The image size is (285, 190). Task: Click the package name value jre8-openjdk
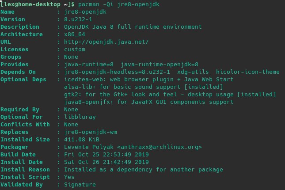coord(85,12)
